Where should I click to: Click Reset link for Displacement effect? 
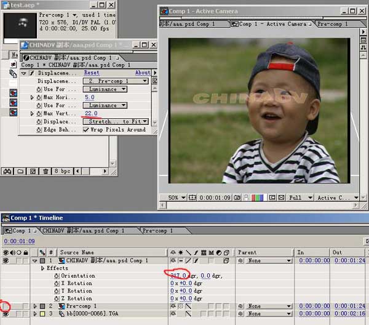tap(92, 73)
